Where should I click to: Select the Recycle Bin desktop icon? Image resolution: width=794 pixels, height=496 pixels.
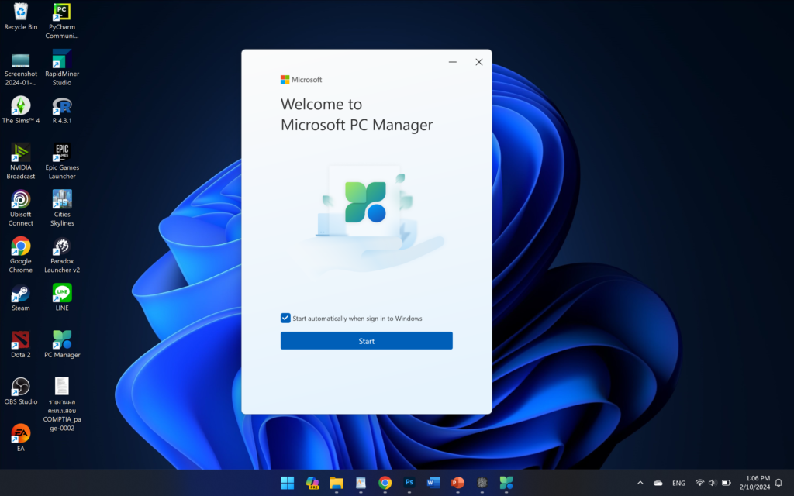coord(21,17)
